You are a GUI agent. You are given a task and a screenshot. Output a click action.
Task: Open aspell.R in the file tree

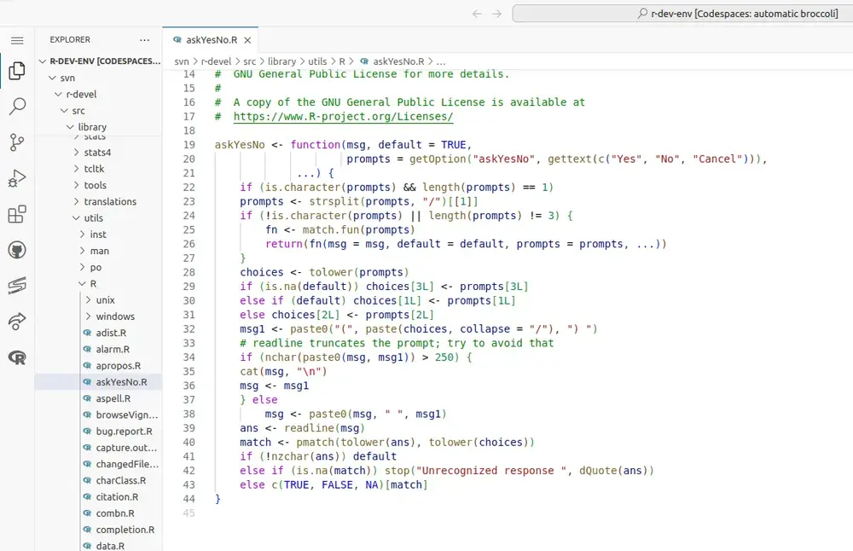113,398
